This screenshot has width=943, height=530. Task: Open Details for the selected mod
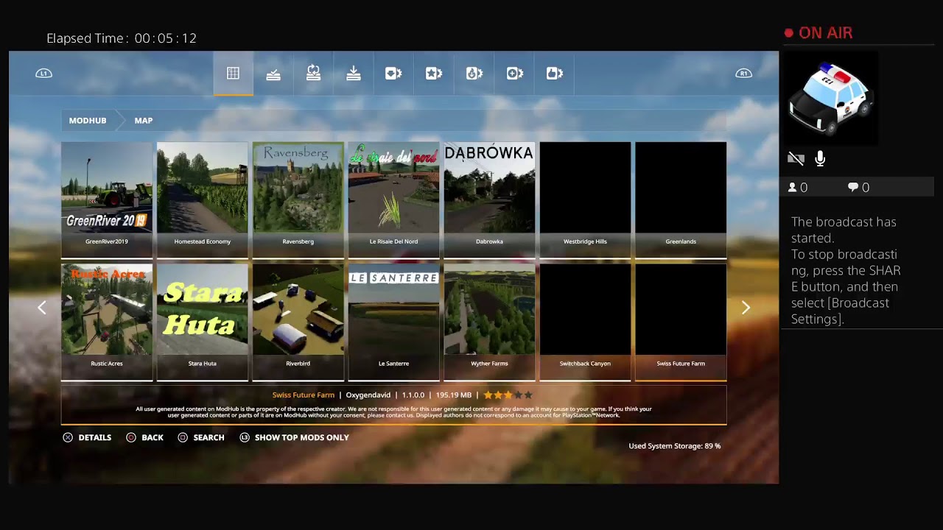(x=95, y=437)
